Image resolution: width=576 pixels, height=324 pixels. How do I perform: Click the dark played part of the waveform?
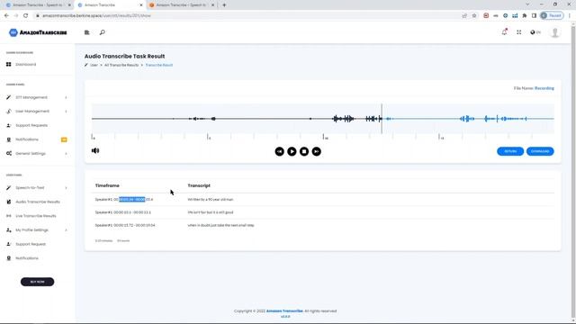pyautogui.click(x=236, y=119)
